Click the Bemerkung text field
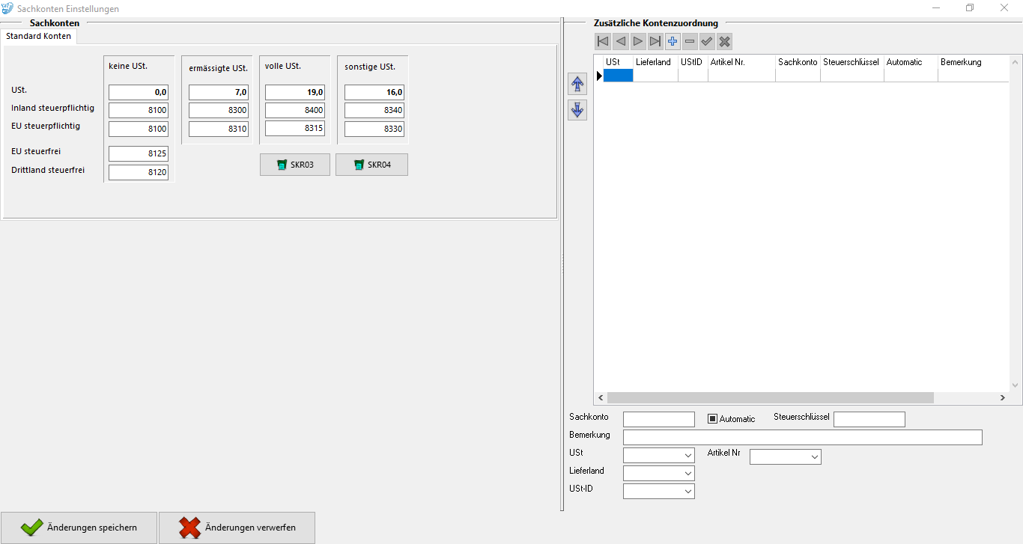Image resolution: width=1023 pixels, height=544 pixels. (802, 438)
